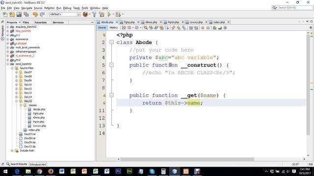This screenshot has height=176, width=314.
Task: Click the editor horizontal scrollbar
Action: pos(187,159)
